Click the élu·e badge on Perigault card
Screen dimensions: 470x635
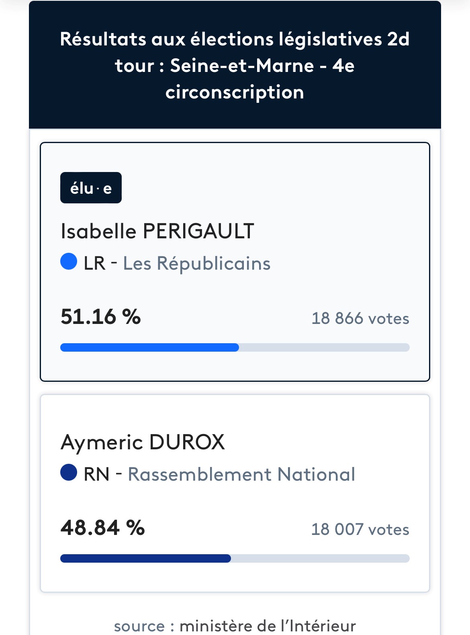[x=91, y=188]
